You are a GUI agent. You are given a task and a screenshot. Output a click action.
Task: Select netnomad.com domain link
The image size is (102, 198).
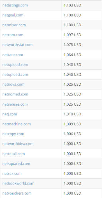pyautogui.click(x=15, y=94)
